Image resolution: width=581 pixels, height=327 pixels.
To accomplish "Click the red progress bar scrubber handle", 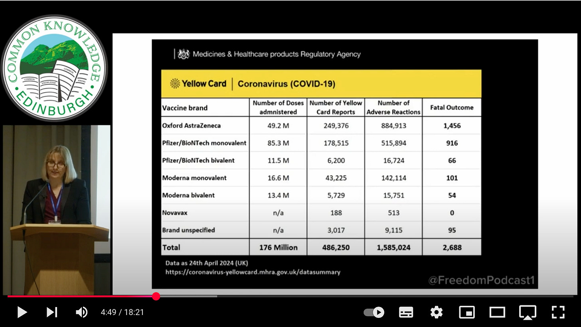I will (x=156, y=296).
